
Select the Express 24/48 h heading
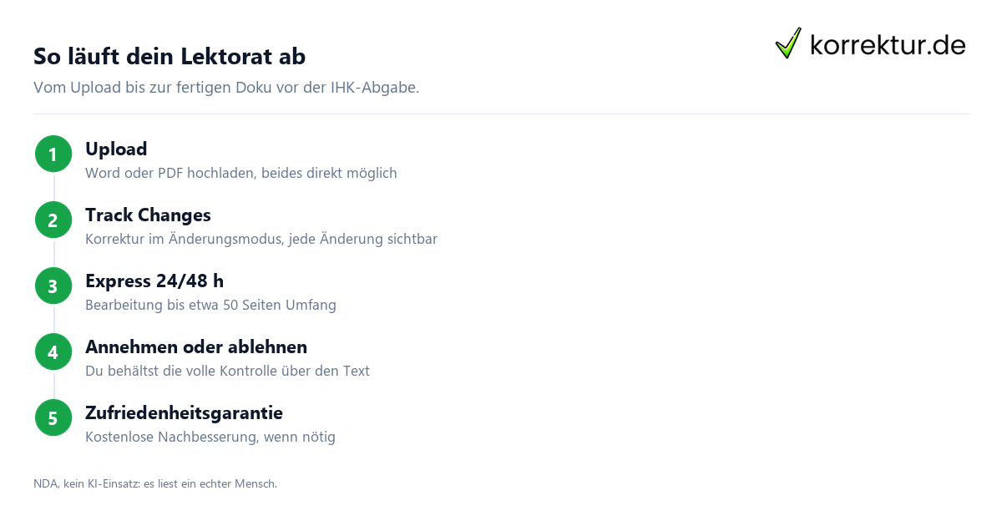tap(154, 281)
